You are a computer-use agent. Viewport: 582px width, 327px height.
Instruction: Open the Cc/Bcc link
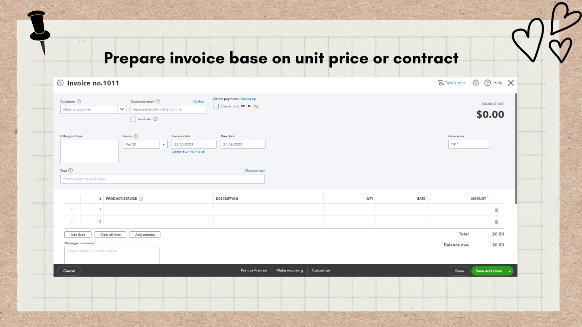(x=199, y=102)
